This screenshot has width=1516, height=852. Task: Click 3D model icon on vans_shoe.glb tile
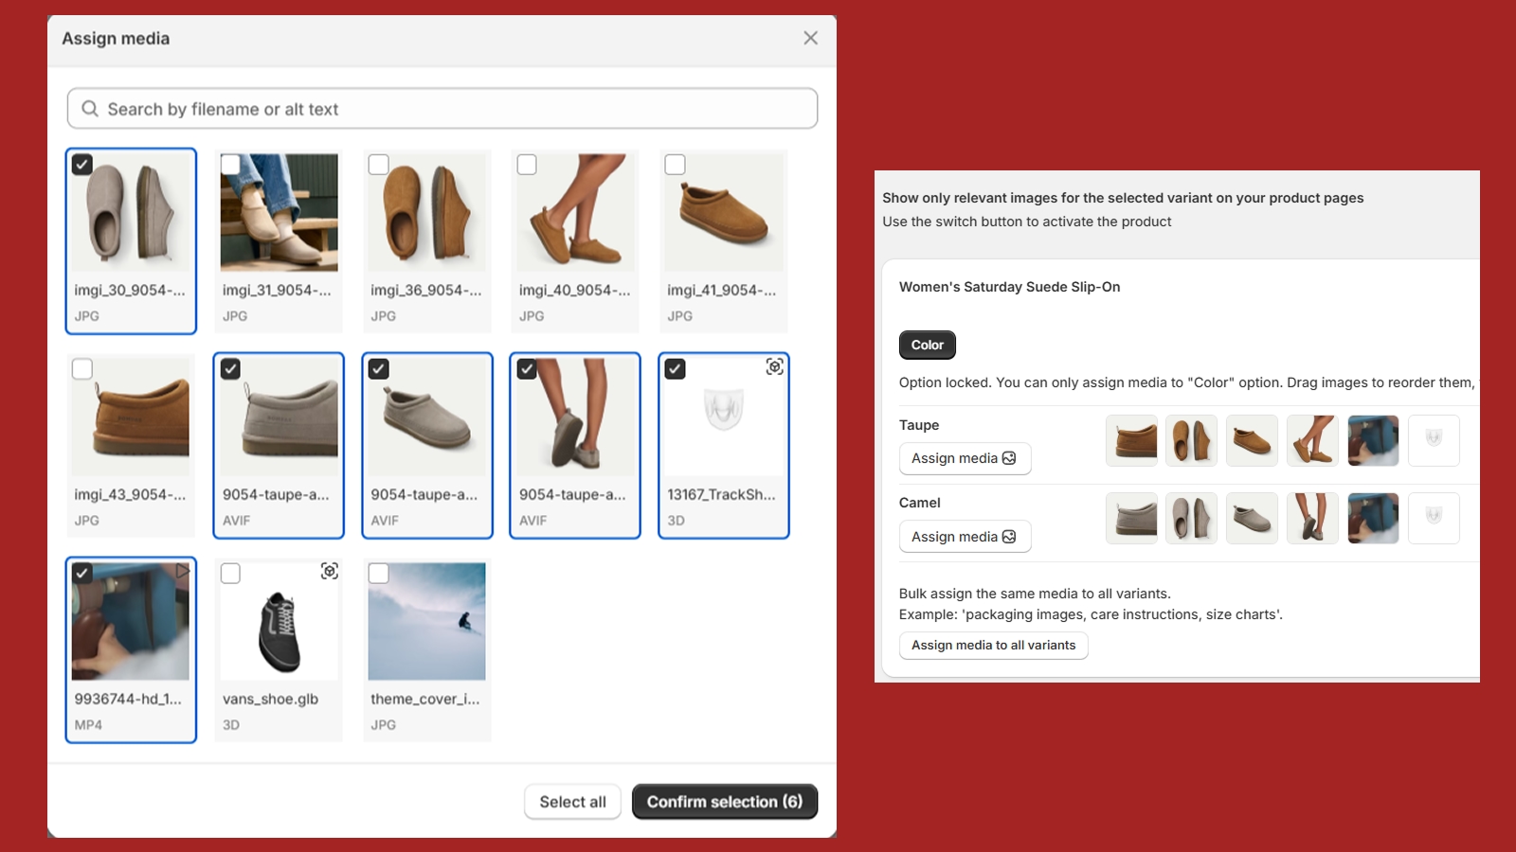(x=329, y=571)
